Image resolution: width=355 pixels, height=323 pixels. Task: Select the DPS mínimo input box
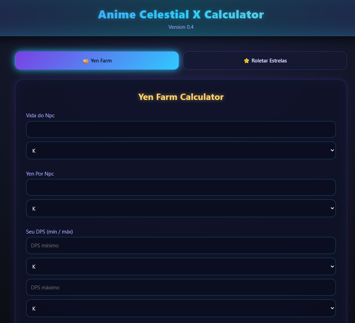181,245
